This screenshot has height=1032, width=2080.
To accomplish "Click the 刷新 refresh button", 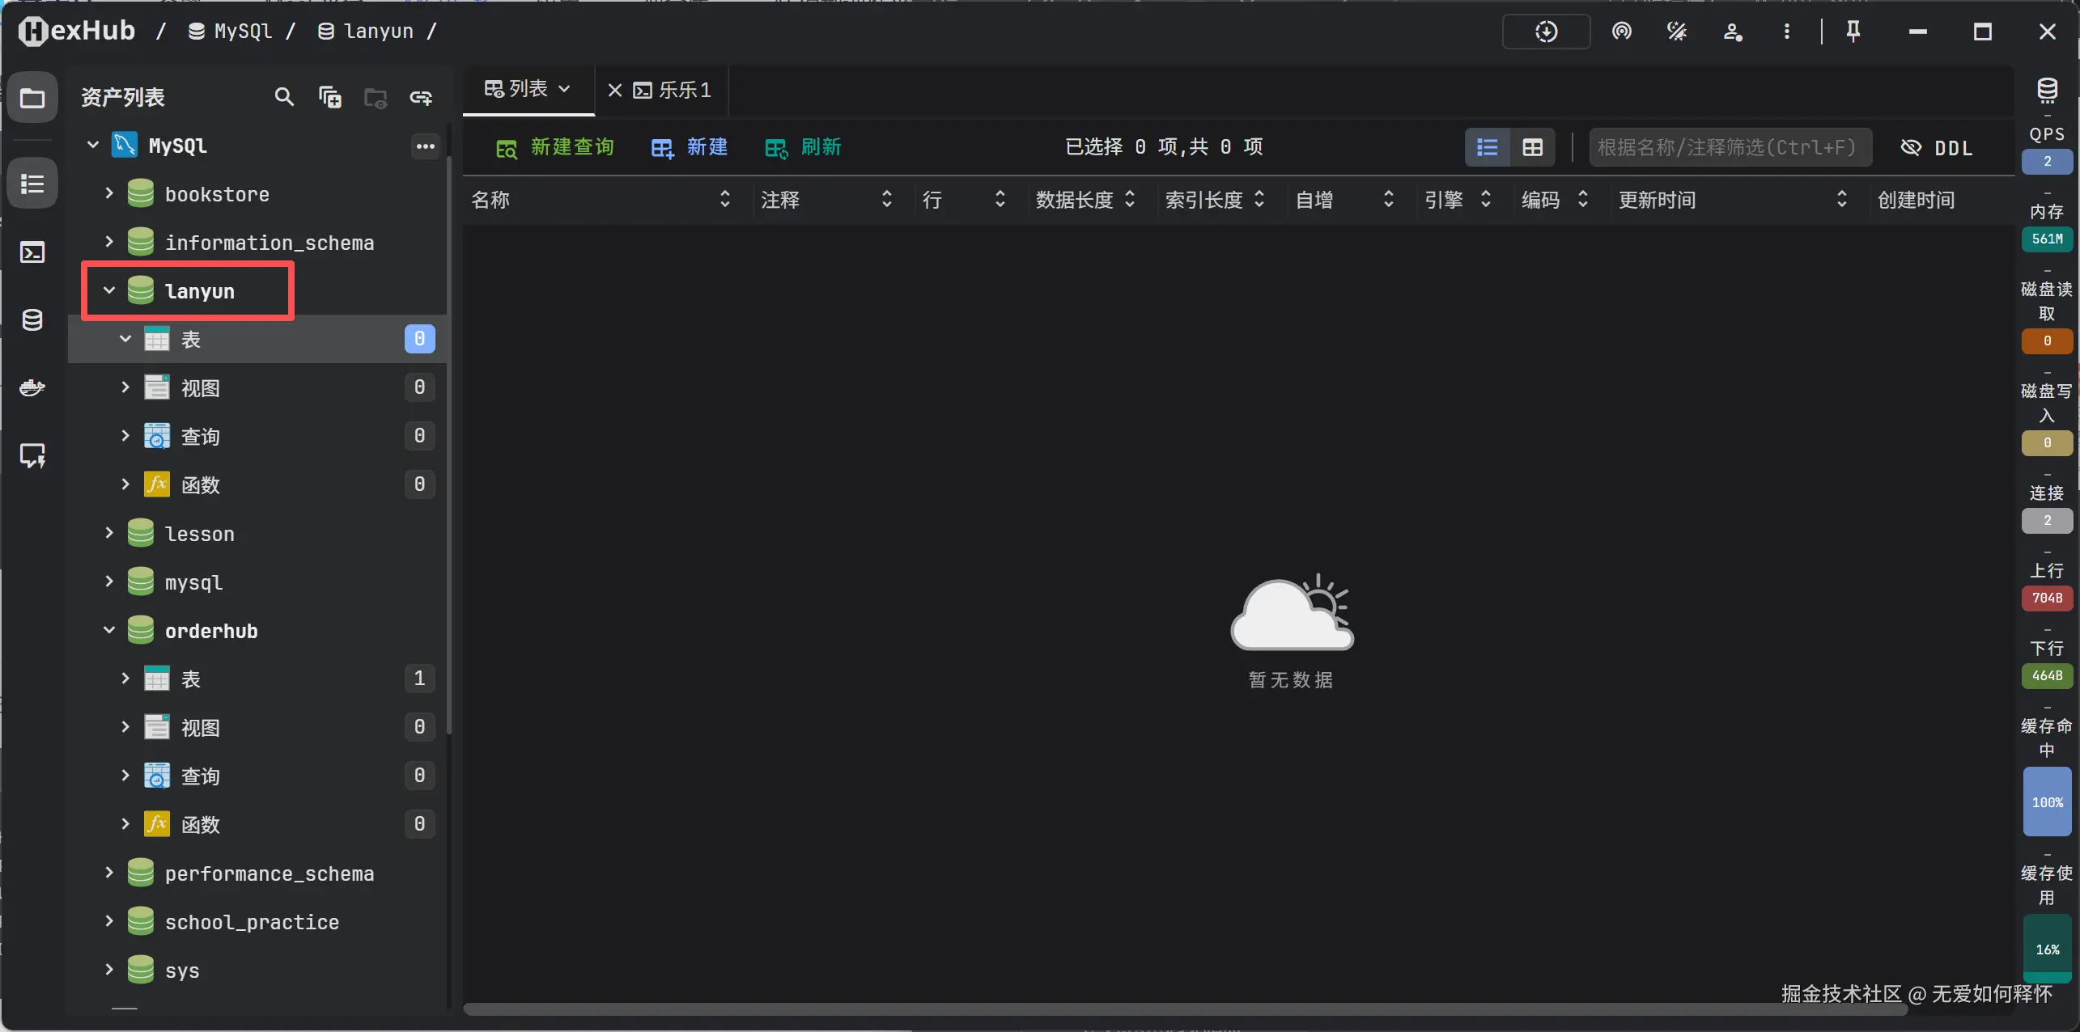I will coord(804,147).
